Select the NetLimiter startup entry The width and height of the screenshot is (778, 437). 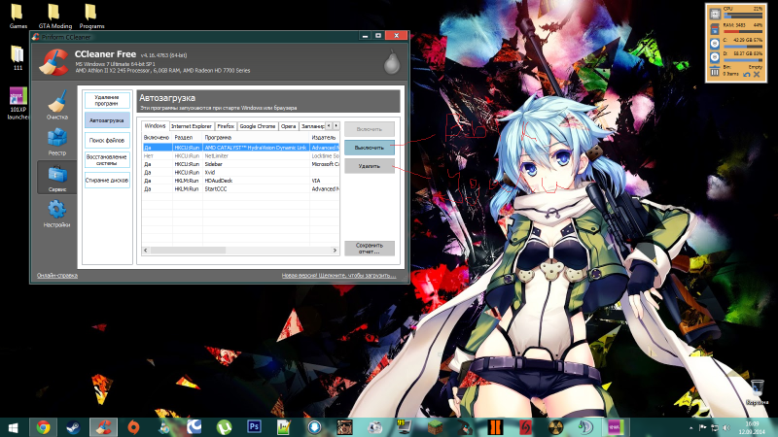(240, 155)
